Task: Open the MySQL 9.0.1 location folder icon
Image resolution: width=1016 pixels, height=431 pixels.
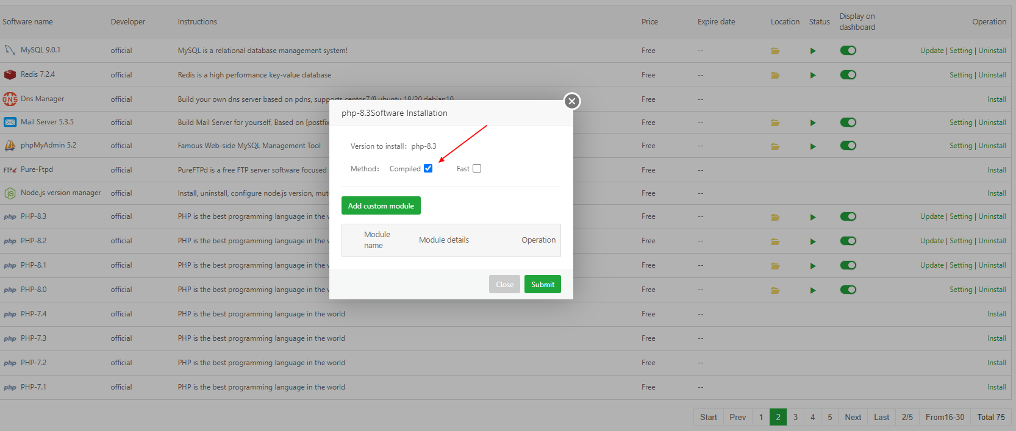Action: [x=775, y=51]
